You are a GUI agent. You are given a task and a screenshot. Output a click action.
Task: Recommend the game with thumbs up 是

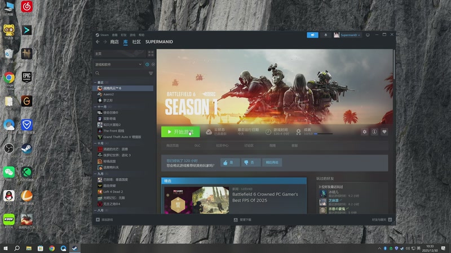pyautogui.click(x=230, y=162)
